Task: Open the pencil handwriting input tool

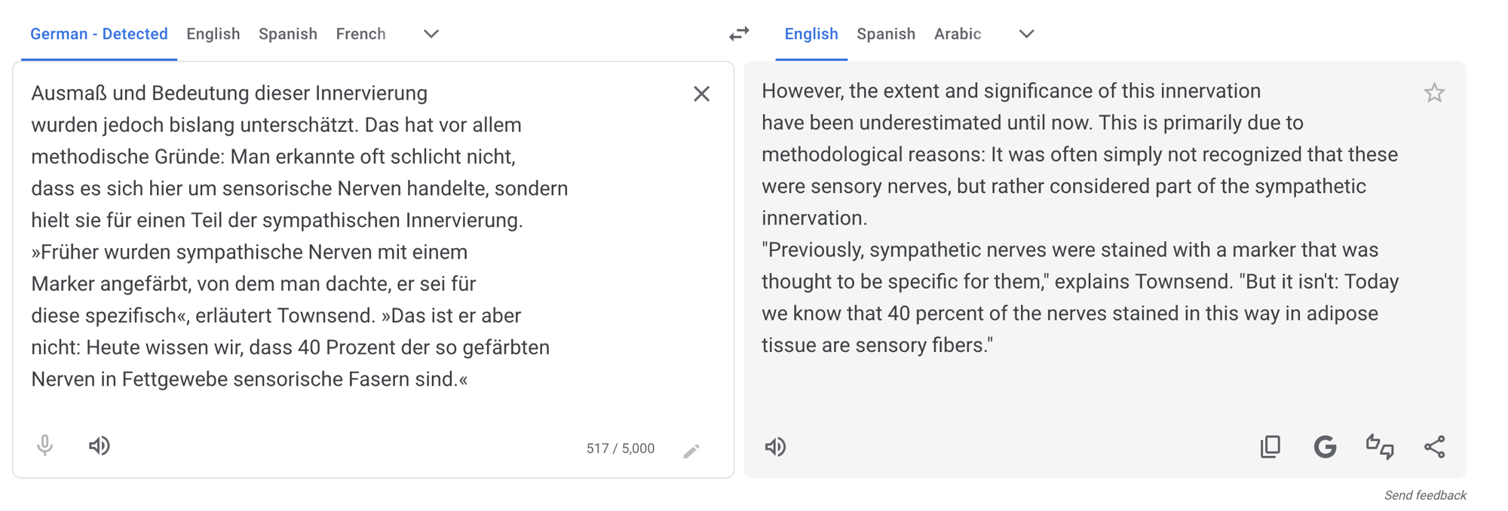Action: coord(691,451)
